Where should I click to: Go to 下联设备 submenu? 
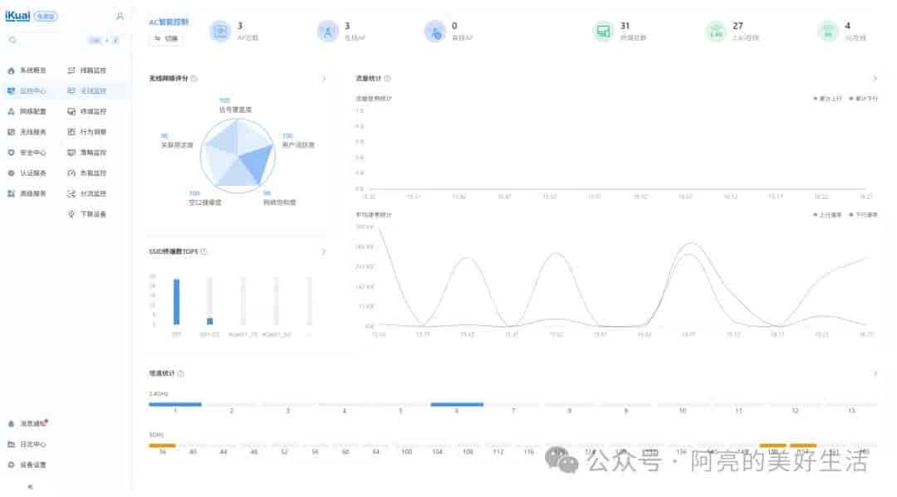point(87,214)
